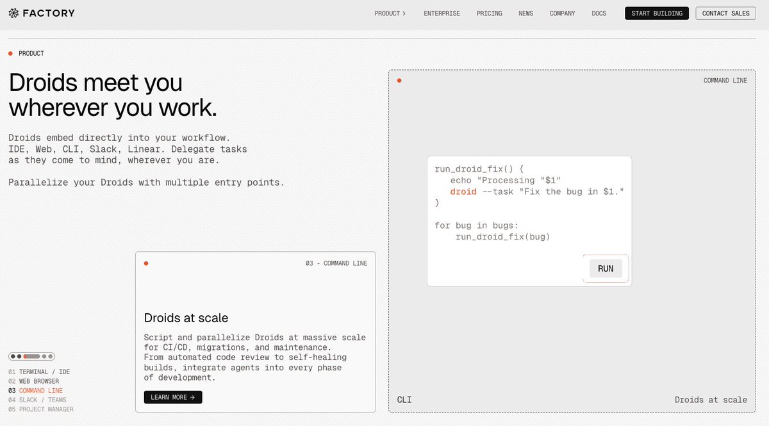The width and height of the screenshot is (769, 426).
Task: Click the active elongated carousel progress pill
Action: coord(31,356)
